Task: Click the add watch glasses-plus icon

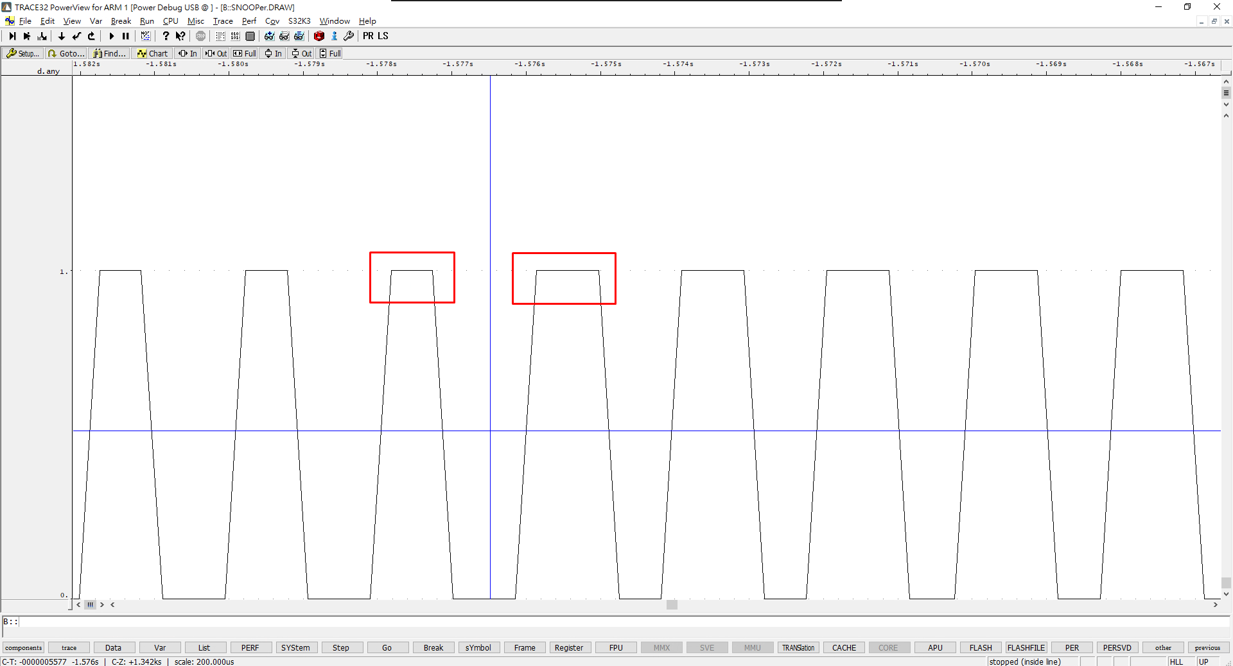Action: click(x=270, y=36)
